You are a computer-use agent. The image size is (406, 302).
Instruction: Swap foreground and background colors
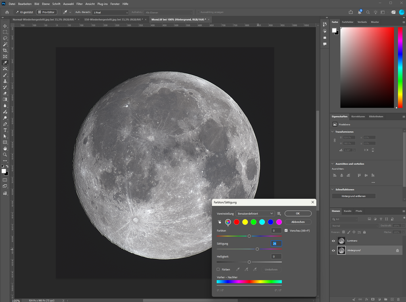point(7,166)
